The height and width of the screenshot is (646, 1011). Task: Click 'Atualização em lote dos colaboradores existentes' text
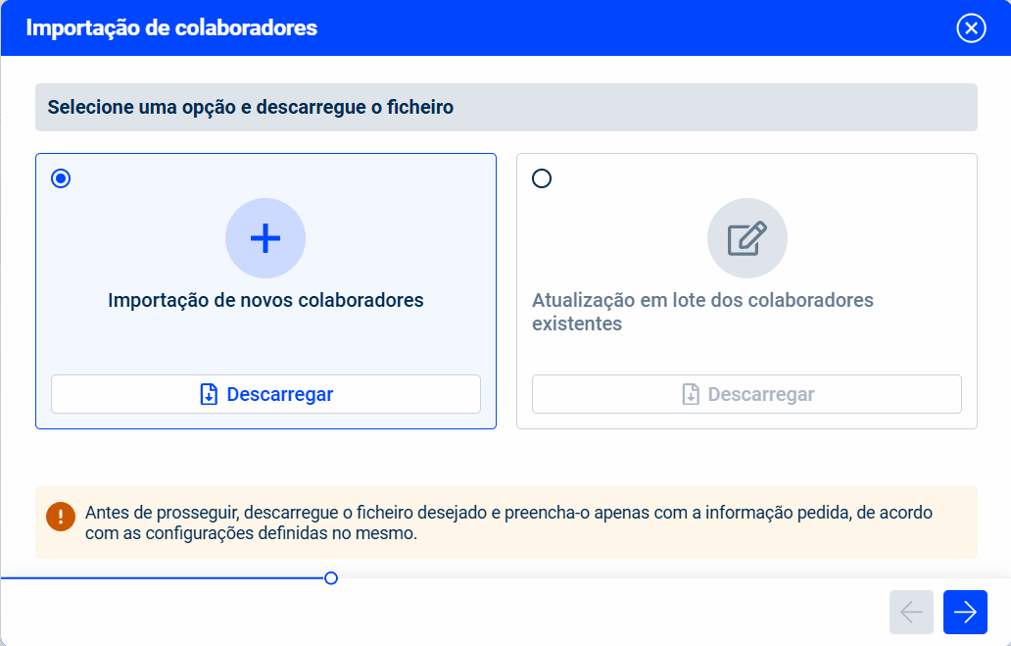click(x=702, y=312)
